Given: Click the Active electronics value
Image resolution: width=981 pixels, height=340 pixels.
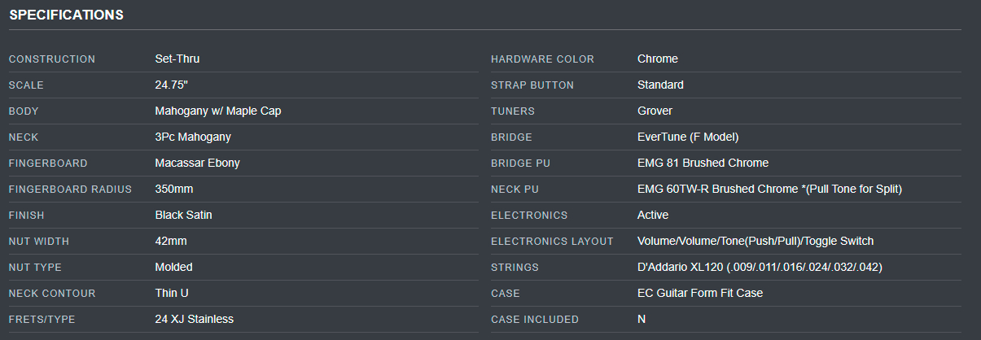Looking at the screenshot, I should point(653,215).
